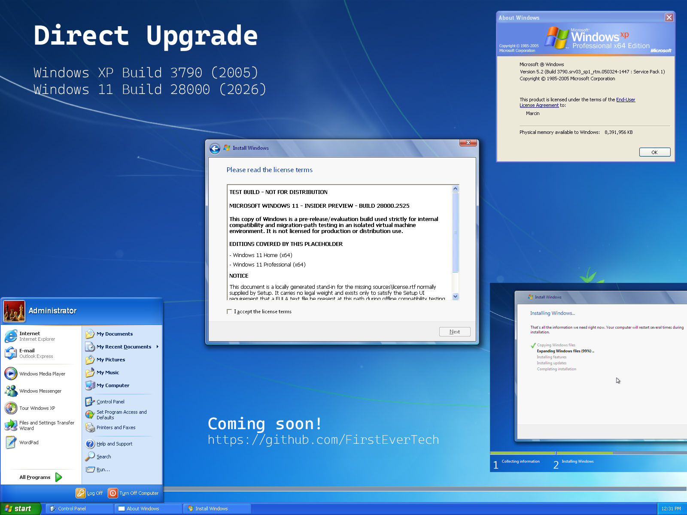Click the Next button
Viewport: 687px width, 515px height.
click(455, 332)
